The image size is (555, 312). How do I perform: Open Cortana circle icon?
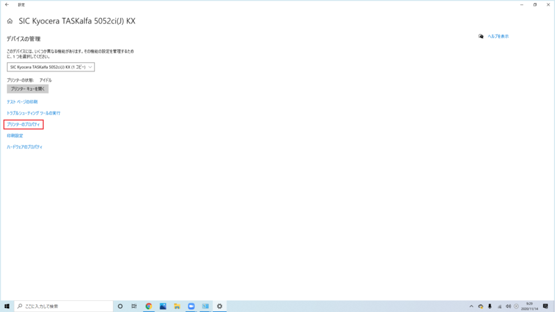click(120, 306)
